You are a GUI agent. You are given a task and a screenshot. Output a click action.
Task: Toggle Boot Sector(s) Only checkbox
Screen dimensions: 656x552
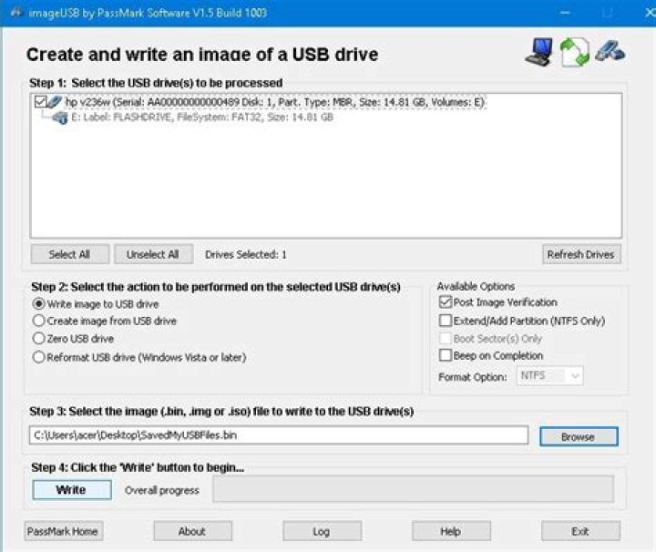pos(446,338)
